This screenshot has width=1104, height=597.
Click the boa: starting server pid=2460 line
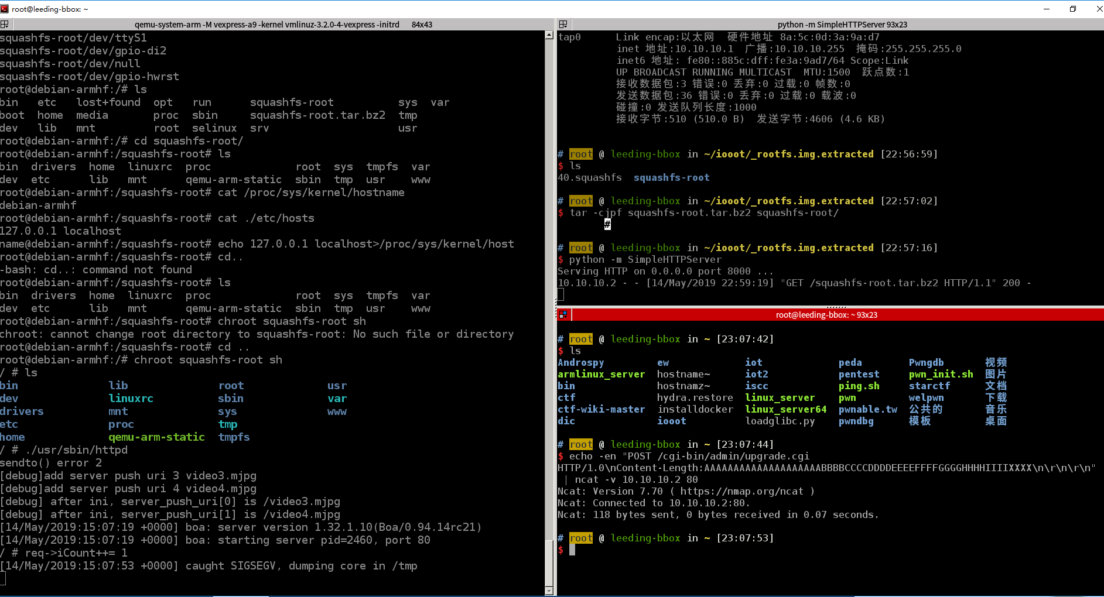[x=215, y=540]
